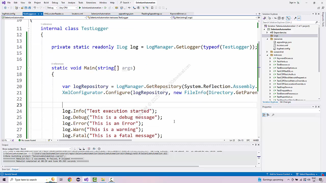Switch views icon in Solution Explorer toolbar
Screen dimensions: 326x183
264,18
